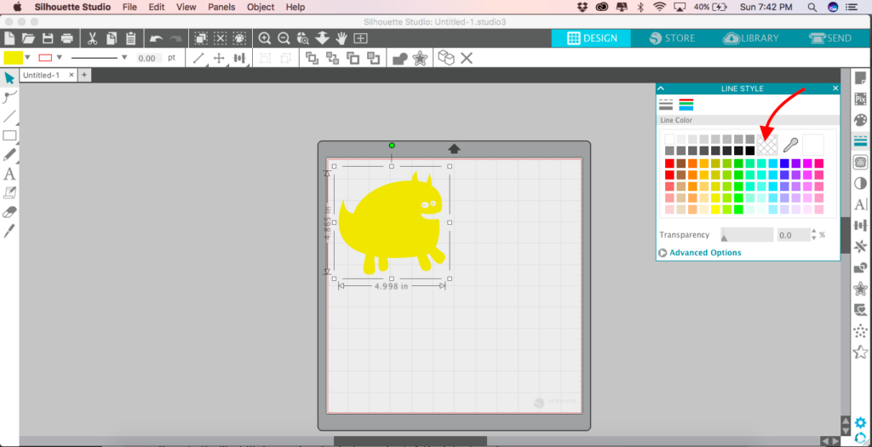The image size is (872, 447).
Task: Choose the Knife tool in left toolbar
Action: tap(9, 231)
